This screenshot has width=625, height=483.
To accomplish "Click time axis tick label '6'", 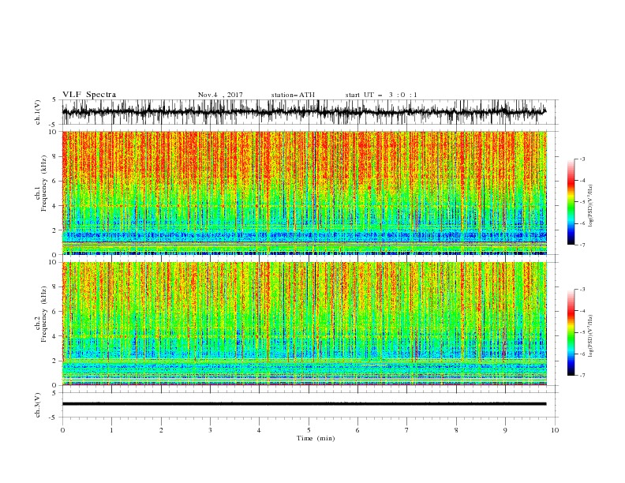I will point(357,430).
